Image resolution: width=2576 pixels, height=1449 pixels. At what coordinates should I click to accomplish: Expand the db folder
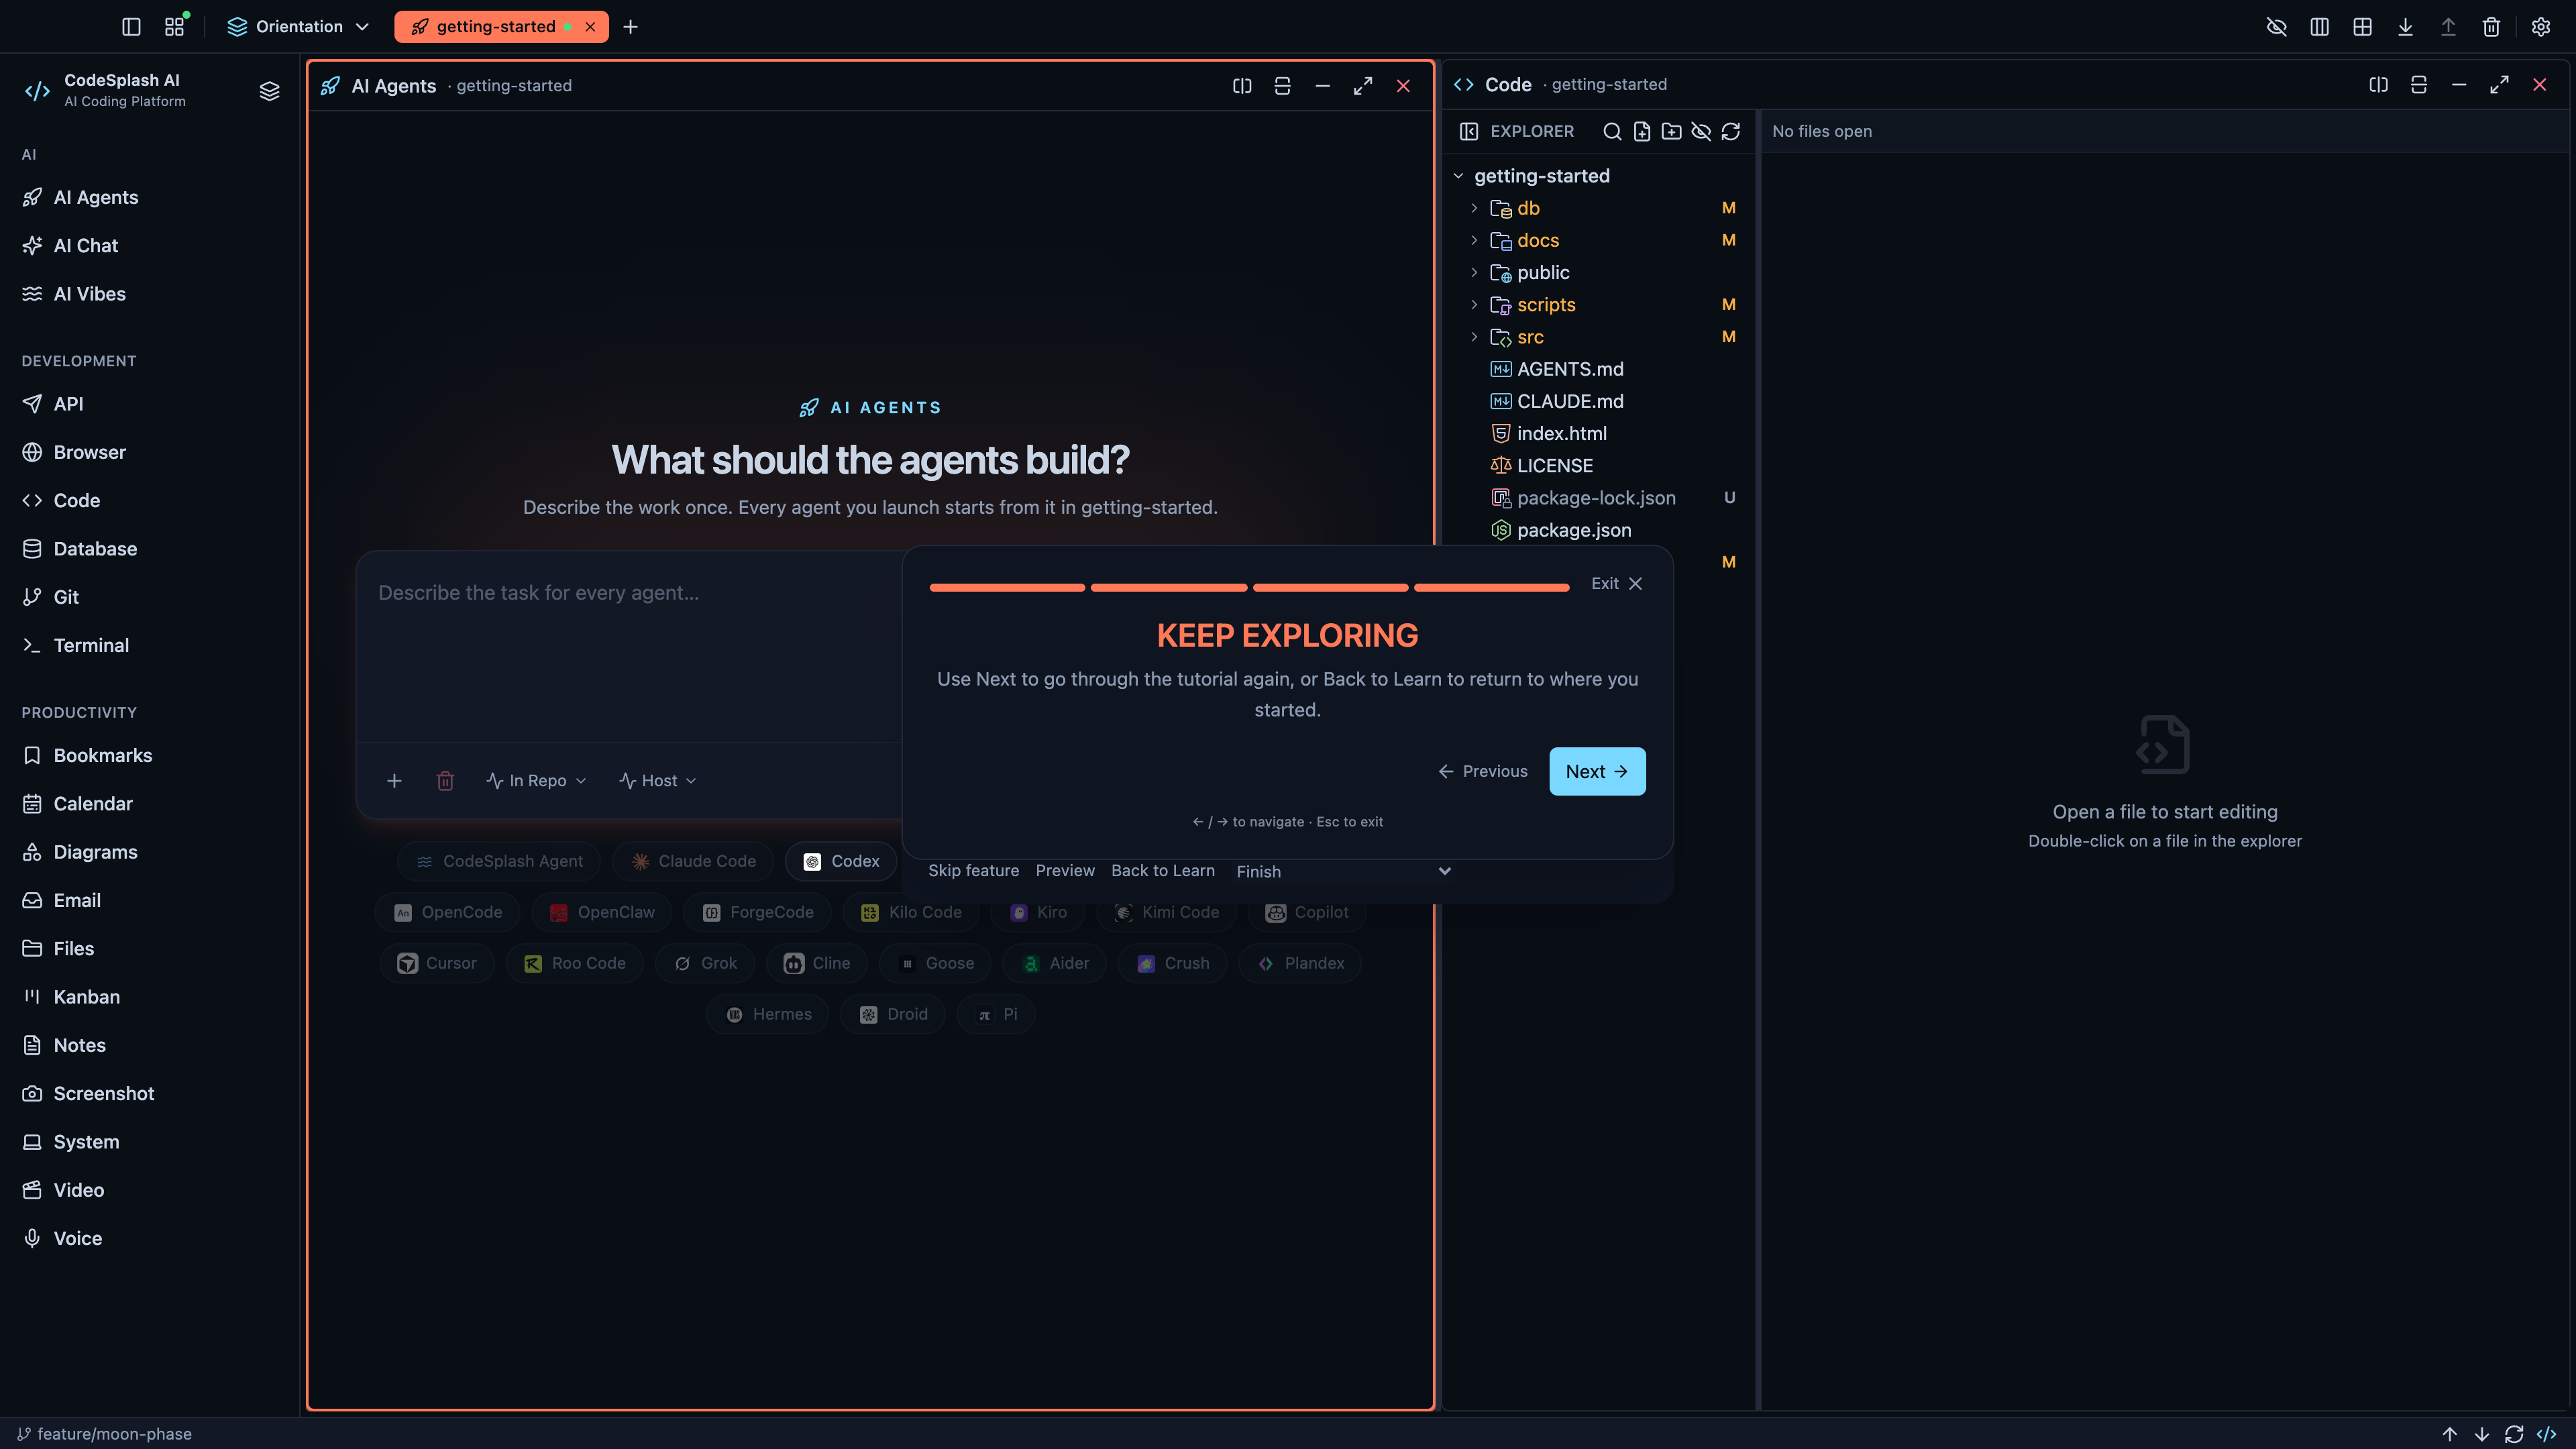pyautogui.click(x=1474, y=208)
